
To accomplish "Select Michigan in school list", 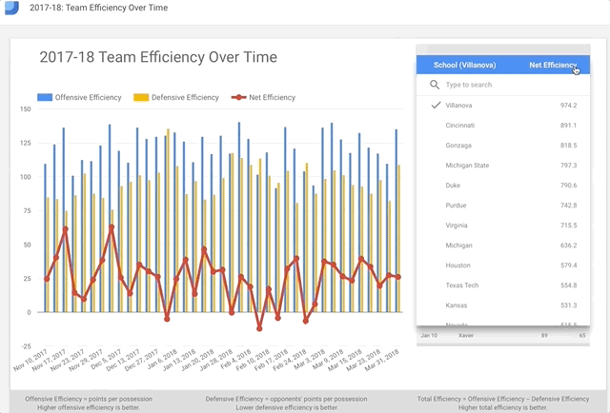I will point(503,246).
